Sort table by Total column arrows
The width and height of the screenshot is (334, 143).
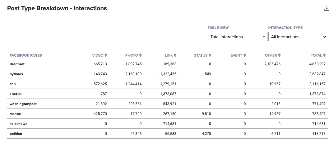[x=324, y=55]
